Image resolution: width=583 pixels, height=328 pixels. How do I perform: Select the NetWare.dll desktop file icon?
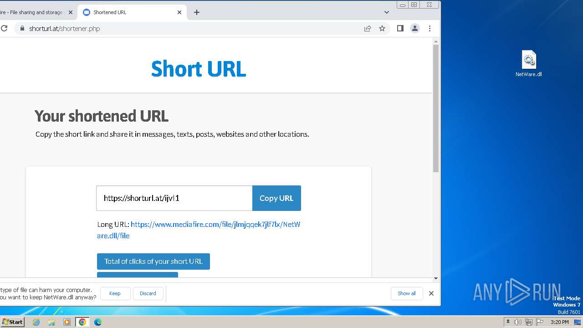pyautogui.click(x=529, y=64)
